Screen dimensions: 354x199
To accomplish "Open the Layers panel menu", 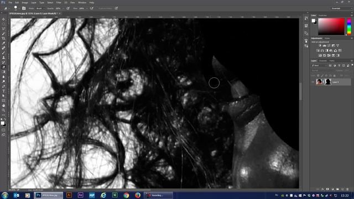I will (352, 61).
